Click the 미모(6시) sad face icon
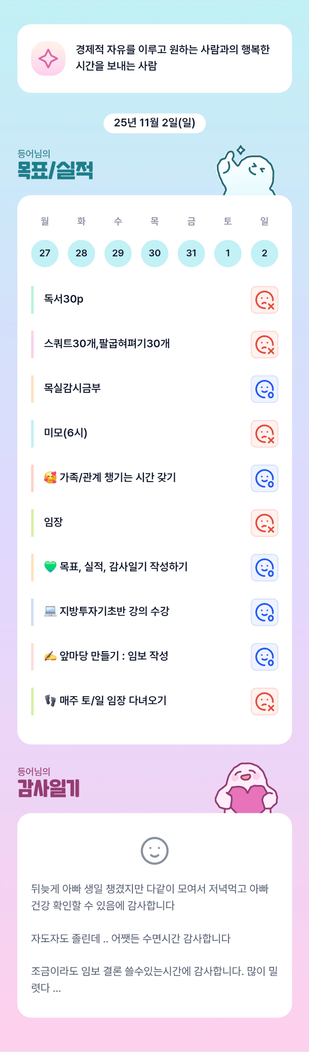 264,434
